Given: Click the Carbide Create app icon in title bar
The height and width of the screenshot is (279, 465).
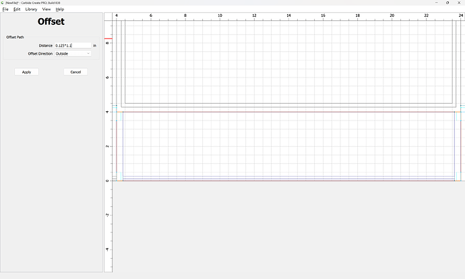Looking at the screenshot, I should tap(3, 3).
